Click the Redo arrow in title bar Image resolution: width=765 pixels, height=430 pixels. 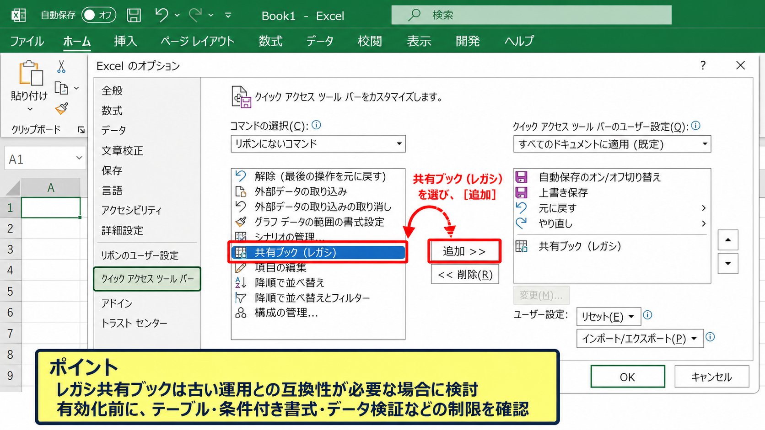point(195,15)
